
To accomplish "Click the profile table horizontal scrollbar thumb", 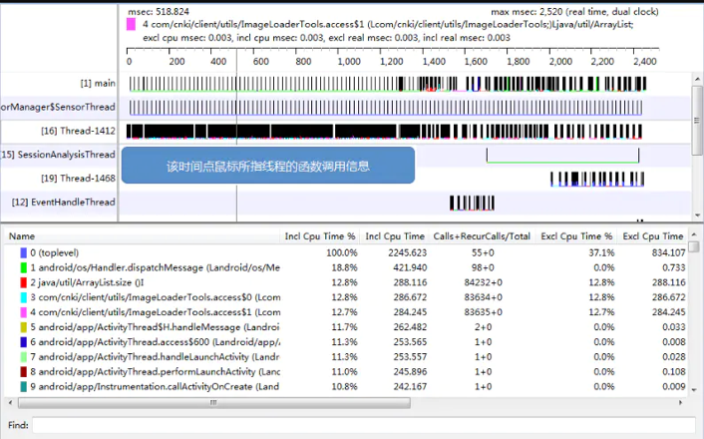I will point(214,403).
